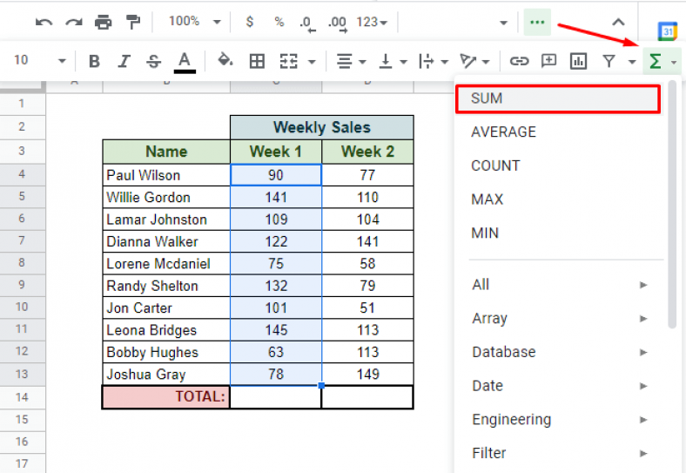Select the empty Week 1 TOTAL cell
Screen dimensions: 686x473
pyautogui.click(x=276, y=397)
